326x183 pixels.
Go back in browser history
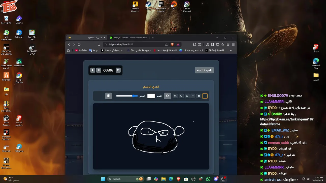[x=69, y=44]
